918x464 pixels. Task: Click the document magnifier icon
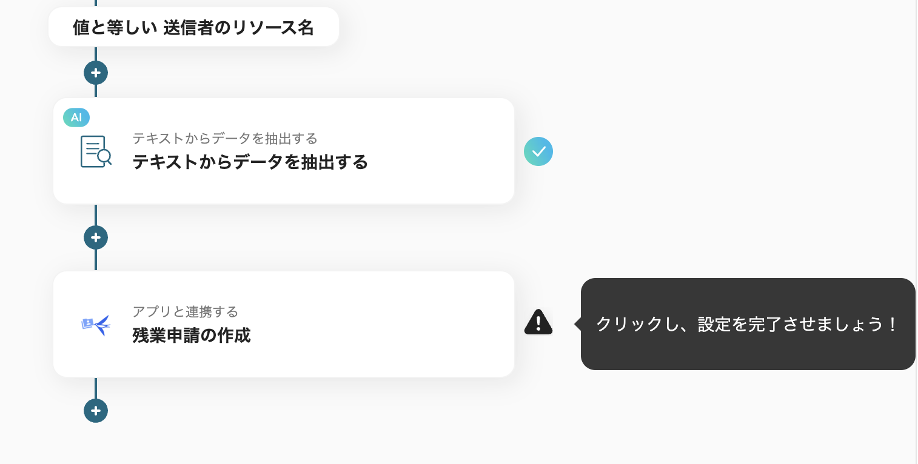click(x=96, y=151)
